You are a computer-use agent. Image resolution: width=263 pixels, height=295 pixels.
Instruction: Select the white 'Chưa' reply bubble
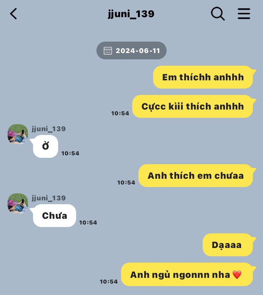coord(54,215)
